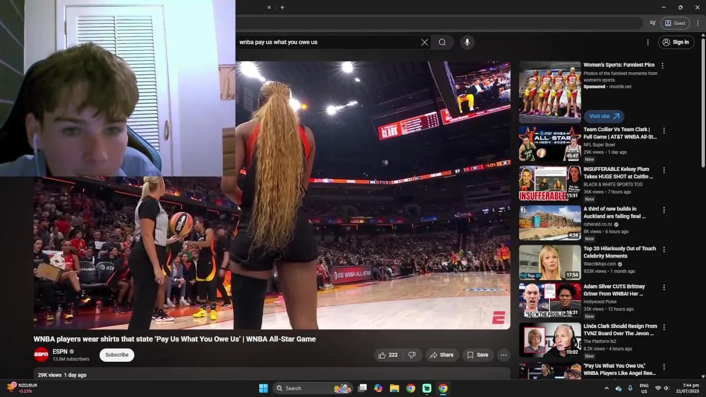706x397 pixels.
Task: Open options for Auckland new builds video
Action: (x=664, y=210)
